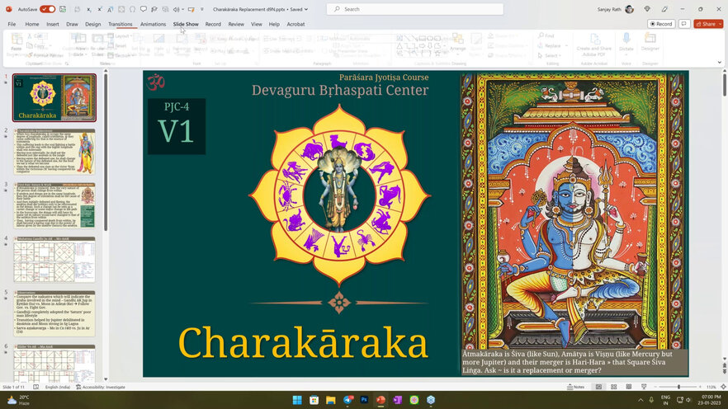Open Photoshop from the taskbar
Viewport: 728px width, 409px height.
click(x=363, y=400)
